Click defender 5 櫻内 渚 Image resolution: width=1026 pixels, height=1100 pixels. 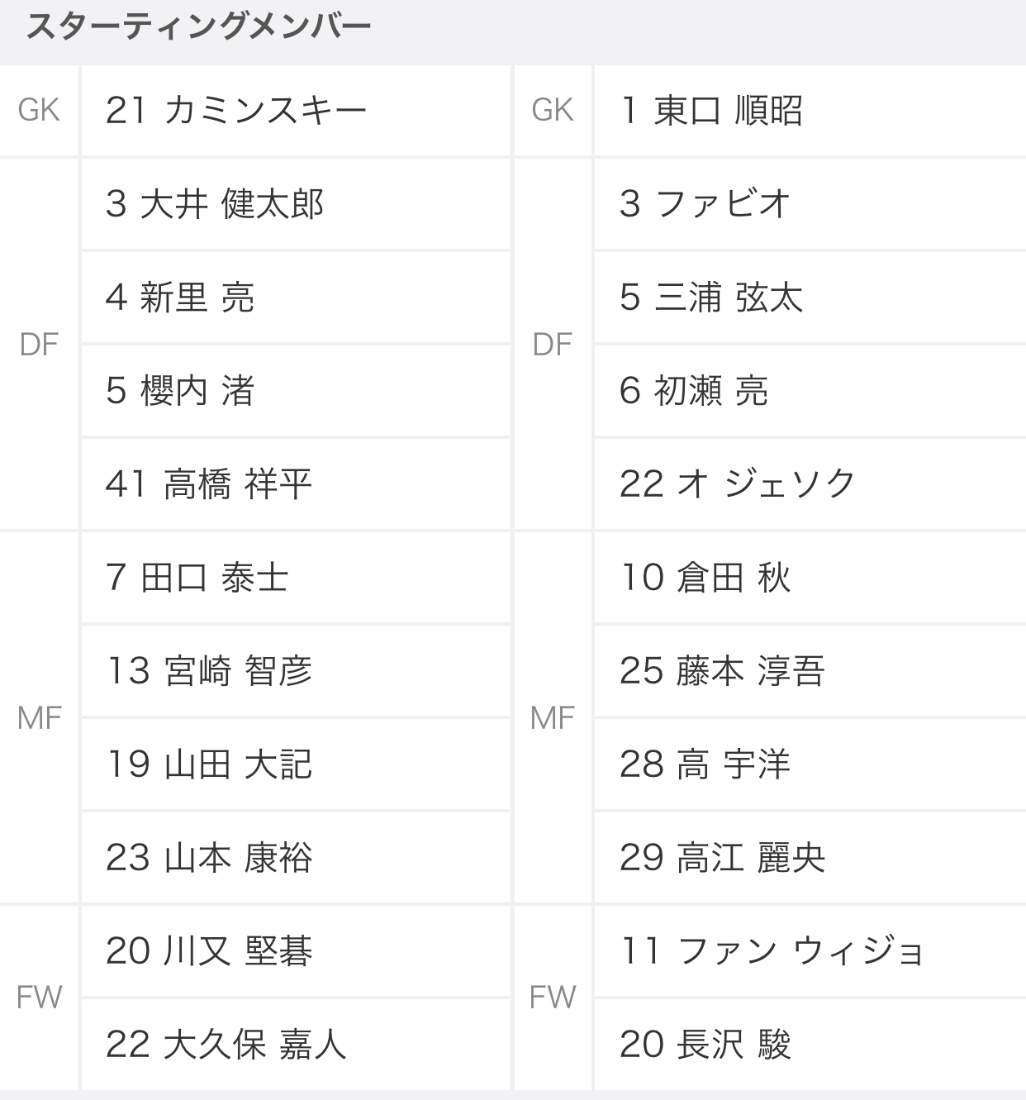click(x=180, y=390)
